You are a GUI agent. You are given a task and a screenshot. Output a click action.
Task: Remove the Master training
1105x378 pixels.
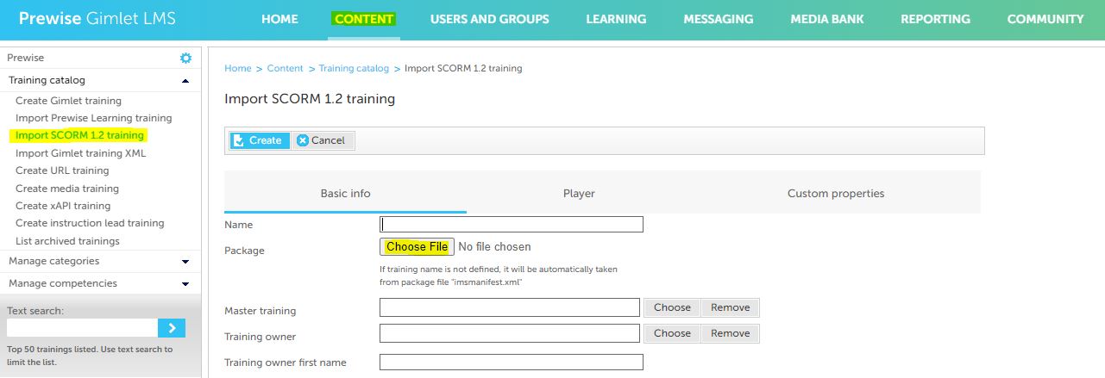click(731, 307)
